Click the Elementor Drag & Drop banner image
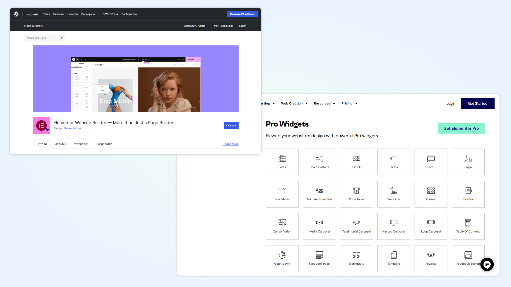511x287 pixels. pyautogui.click(x=136, y=79)
